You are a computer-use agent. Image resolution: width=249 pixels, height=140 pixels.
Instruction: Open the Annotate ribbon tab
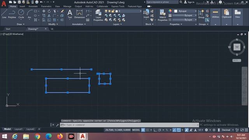(x=33, y=6)
